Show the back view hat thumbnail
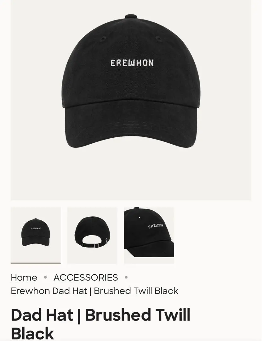The image size is (262, 341). [92, 235]
